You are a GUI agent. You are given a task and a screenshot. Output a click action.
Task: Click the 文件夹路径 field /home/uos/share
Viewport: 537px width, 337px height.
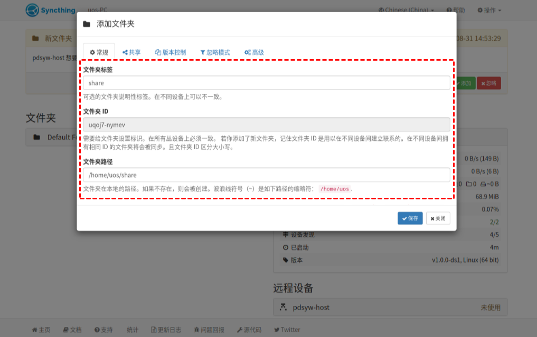[x=266, y=175]
